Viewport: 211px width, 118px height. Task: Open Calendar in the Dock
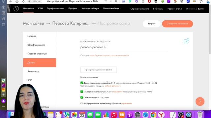pyautogui.click(x=82, y=115)
